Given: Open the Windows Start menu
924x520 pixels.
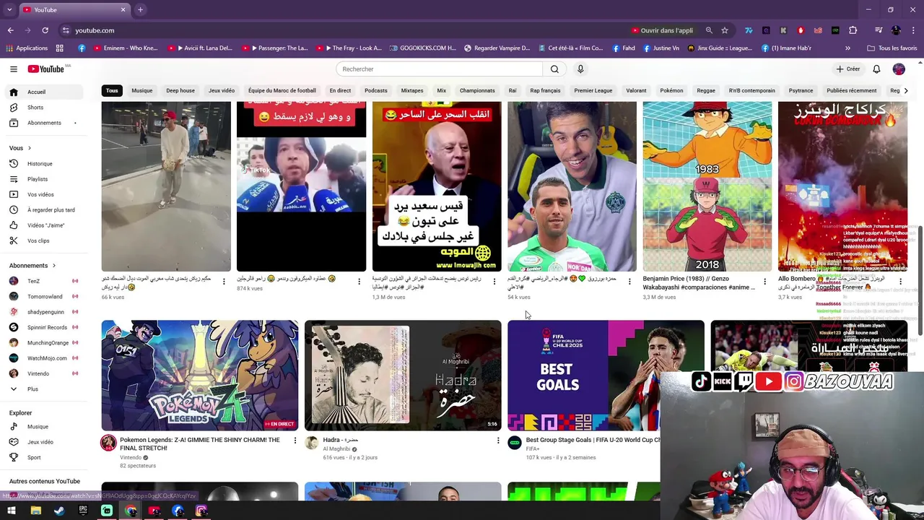Looking at the screenshot, I should (12, 511).
